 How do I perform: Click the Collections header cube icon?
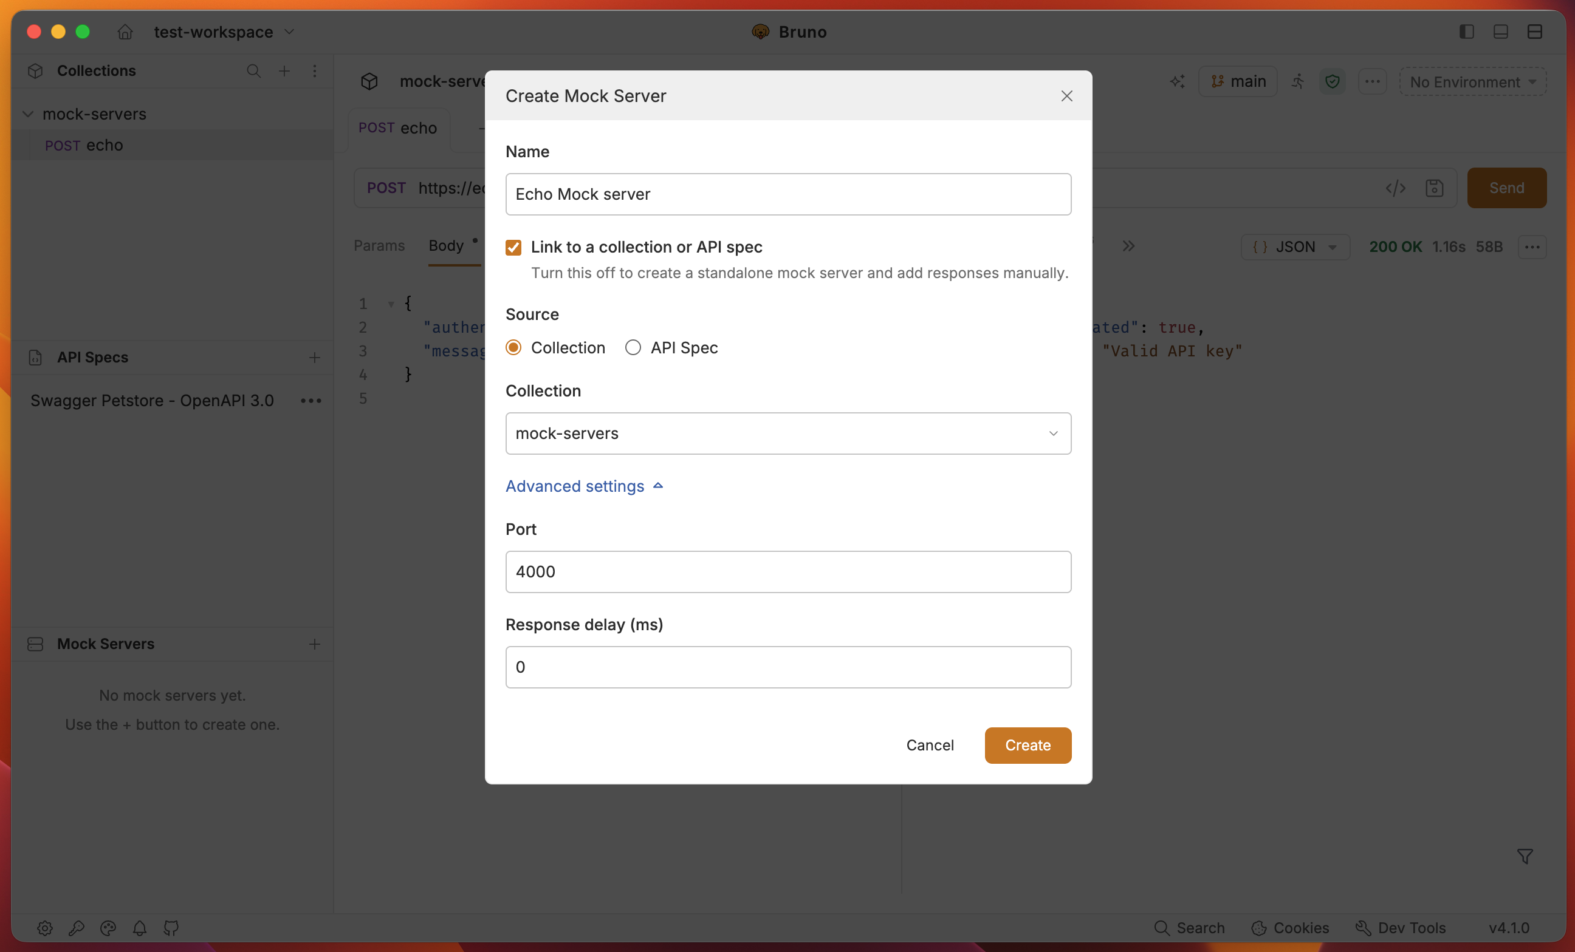point(35,71)
